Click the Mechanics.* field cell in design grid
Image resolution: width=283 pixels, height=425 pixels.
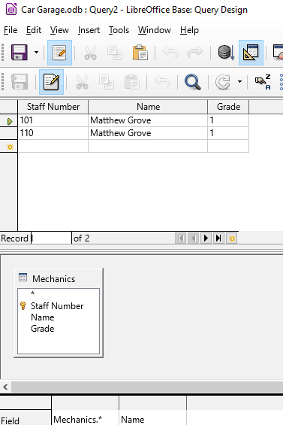(x=85, y=419)
